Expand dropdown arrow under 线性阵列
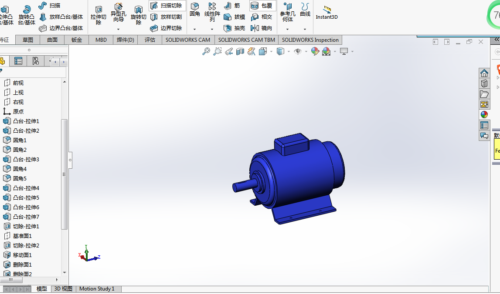This screenshot has width=500, height=294. click(212, 29)
